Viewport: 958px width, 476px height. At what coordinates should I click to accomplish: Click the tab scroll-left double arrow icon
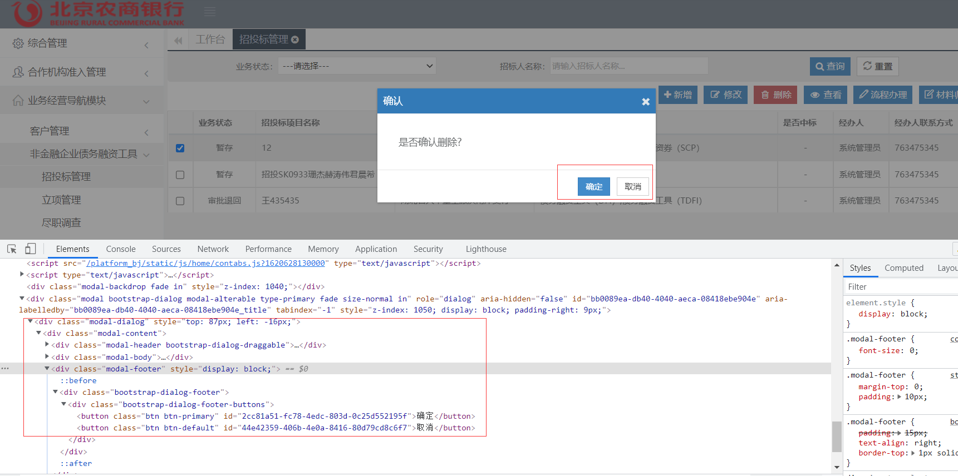coord(178,40)
